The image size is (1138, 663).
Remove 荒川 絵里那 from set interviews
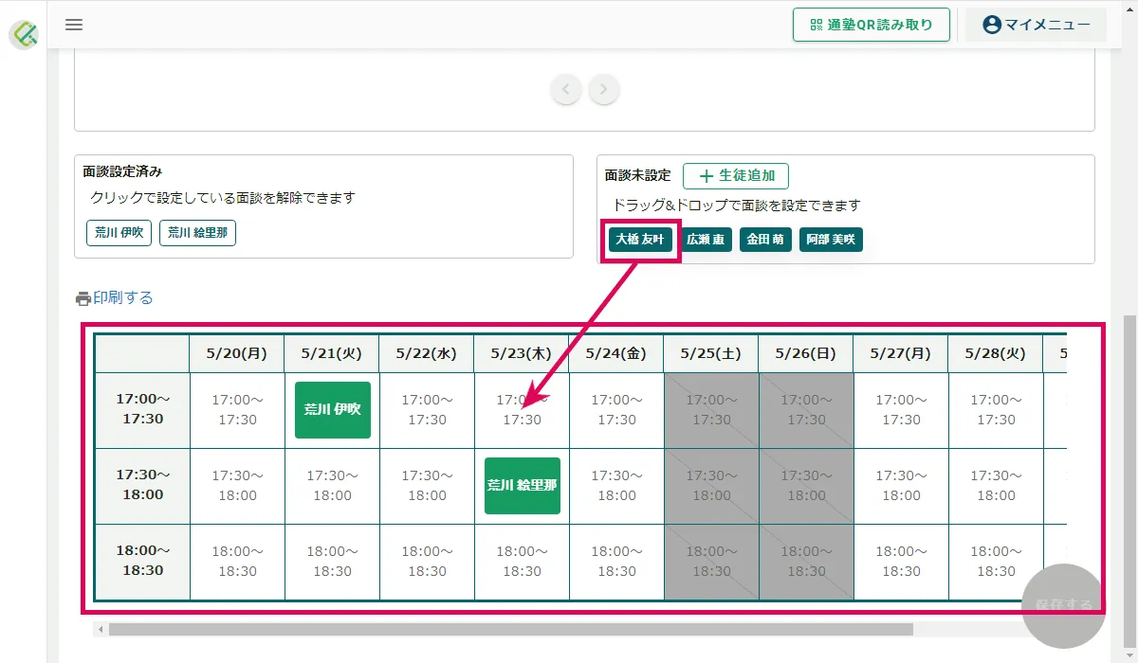(197, 233)
